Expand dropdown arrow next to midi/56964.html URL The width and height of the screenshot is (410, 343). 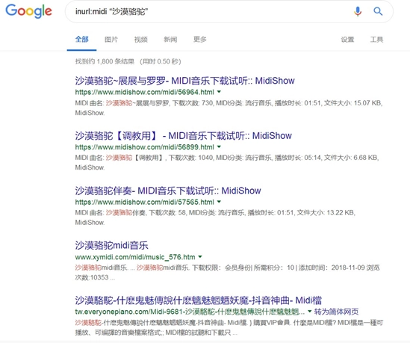(219, 92)
